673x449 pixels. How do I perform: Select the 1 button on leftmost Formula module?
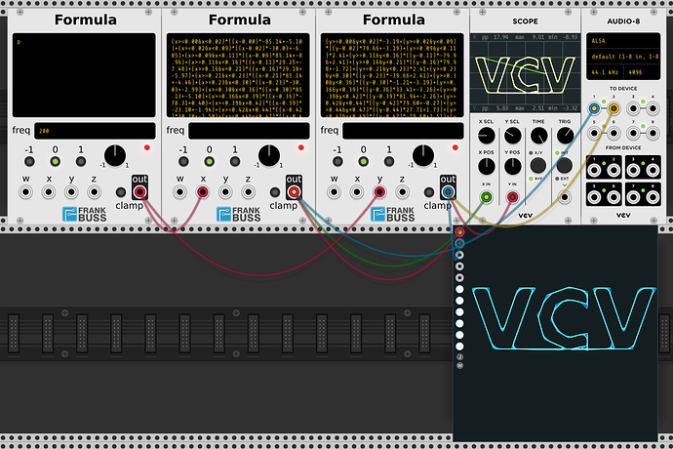point(81,162)
